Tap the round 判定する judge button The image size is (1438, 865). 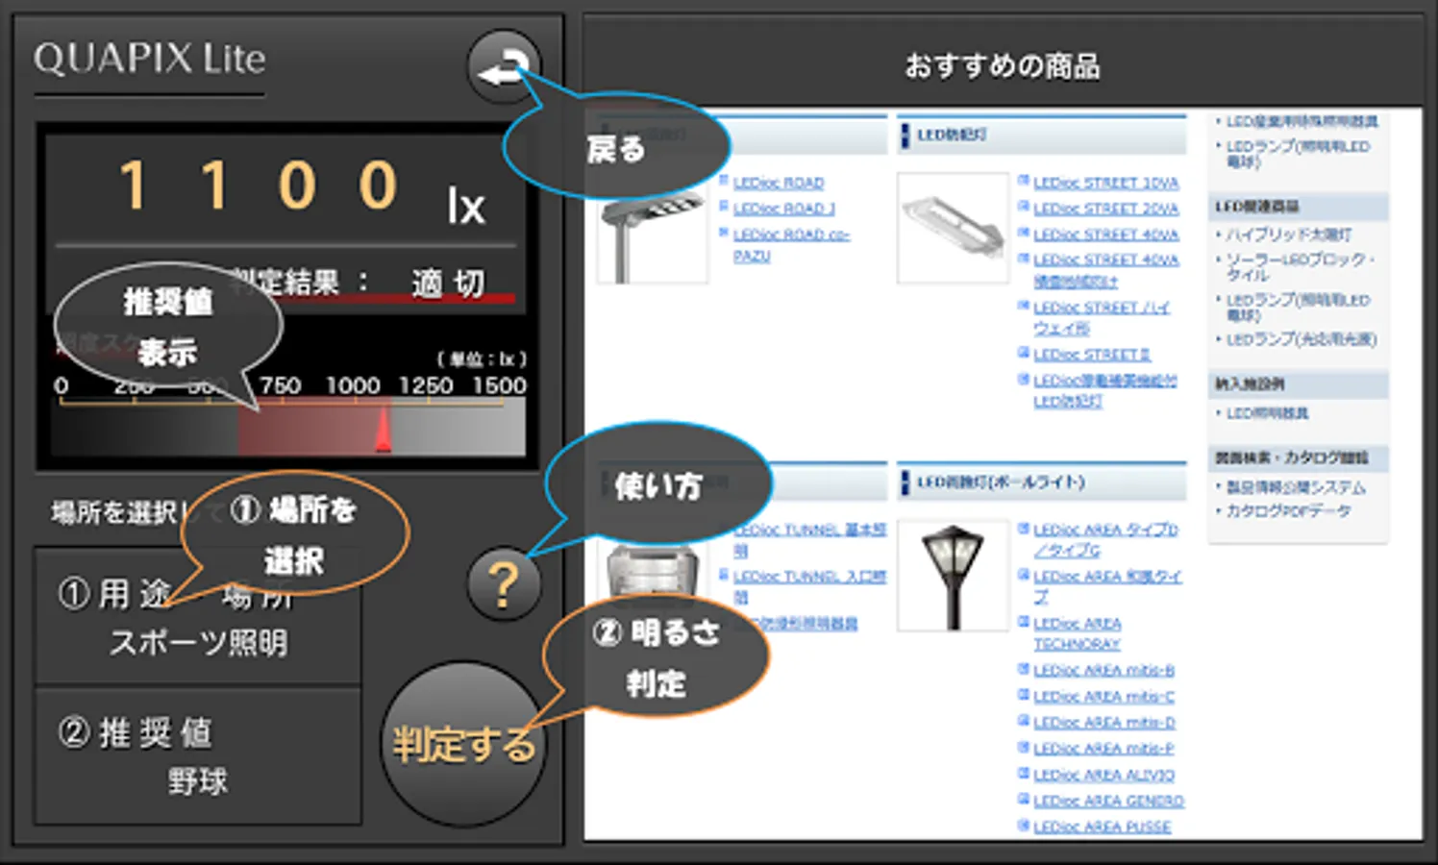coord(464,744)
